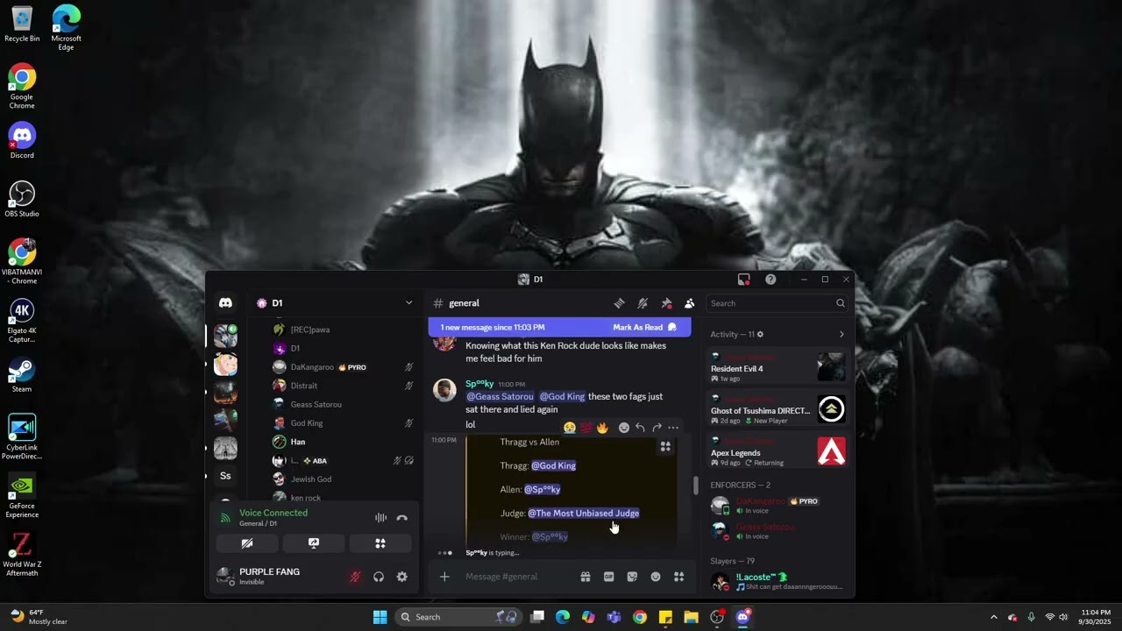Reply to message using reply arrow
This screenshot has height=631, width=1122.
640,428
